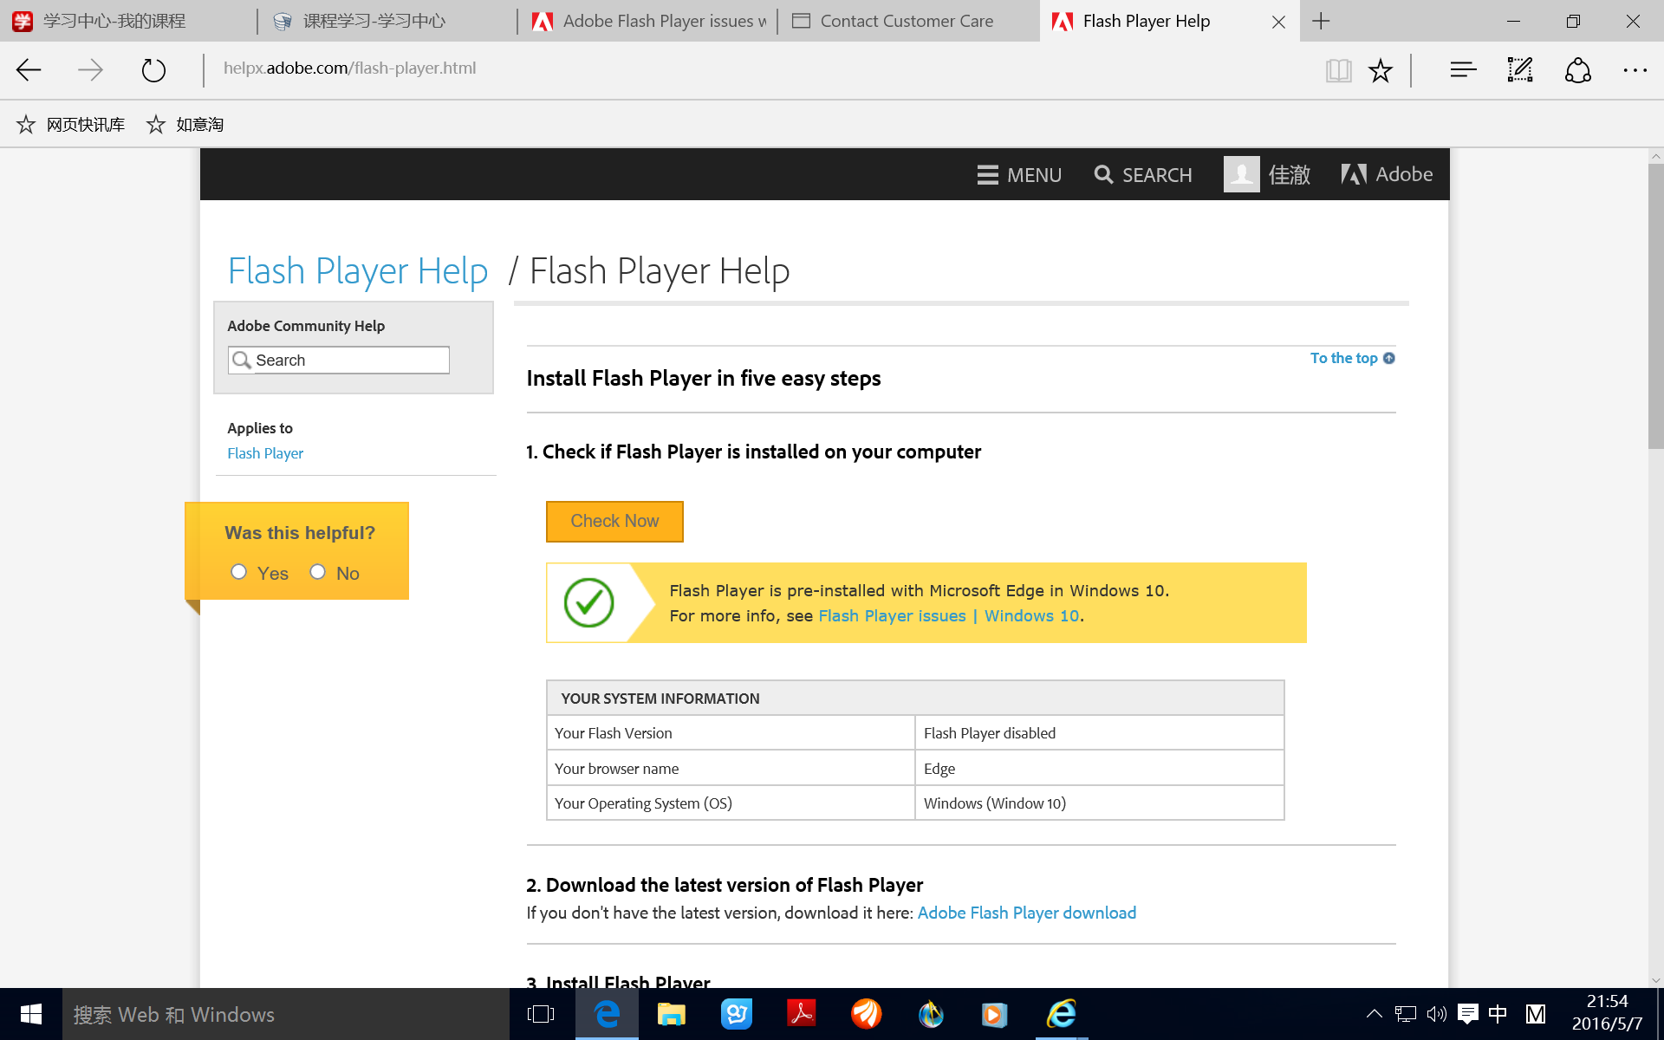The image size is (1664, 1040).
Task: Open 如意淘 favorites bar item
Action: [x=185, y=125]
